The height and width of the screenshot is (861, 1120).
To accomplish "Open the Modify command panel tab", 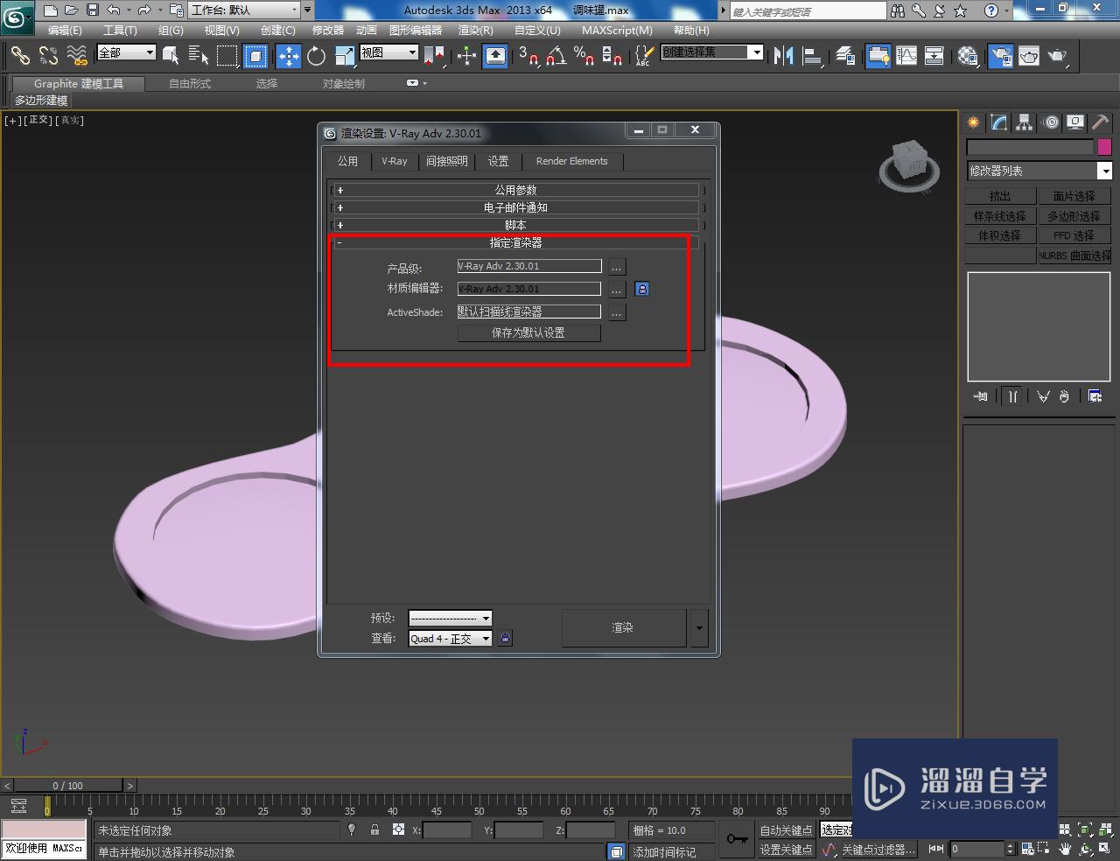I will point(999,122).
